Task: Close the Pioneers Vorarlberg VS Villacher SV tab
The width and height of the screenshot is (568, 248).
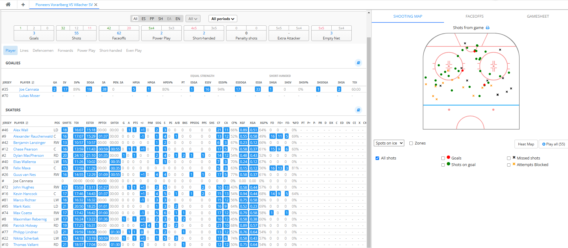Action: click(x=96, y=5)
